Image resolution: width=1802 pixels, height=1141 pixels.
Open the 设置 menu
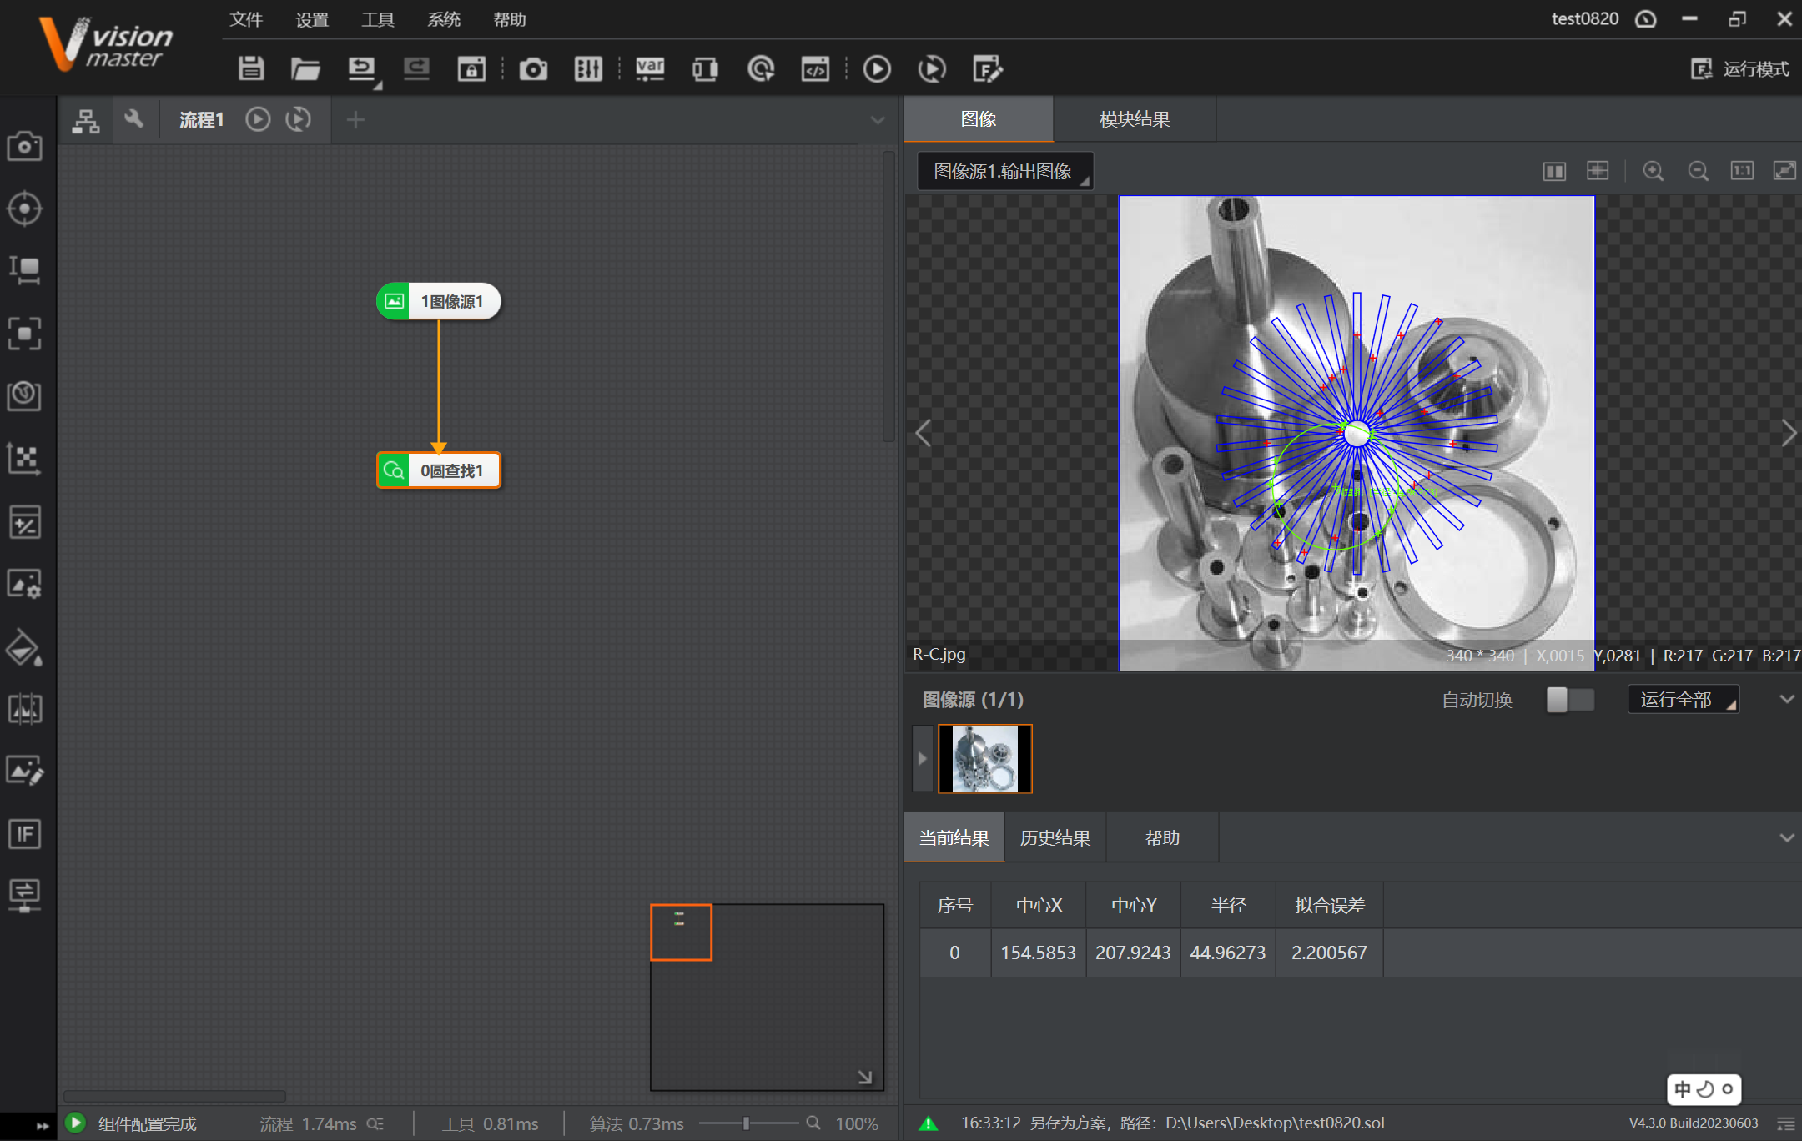[x=312, y=19]
